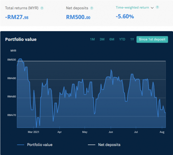This screenshot has height=155, width=173.
Task: Toggle Net deposits series in legend
Action: tap(109, 145)
